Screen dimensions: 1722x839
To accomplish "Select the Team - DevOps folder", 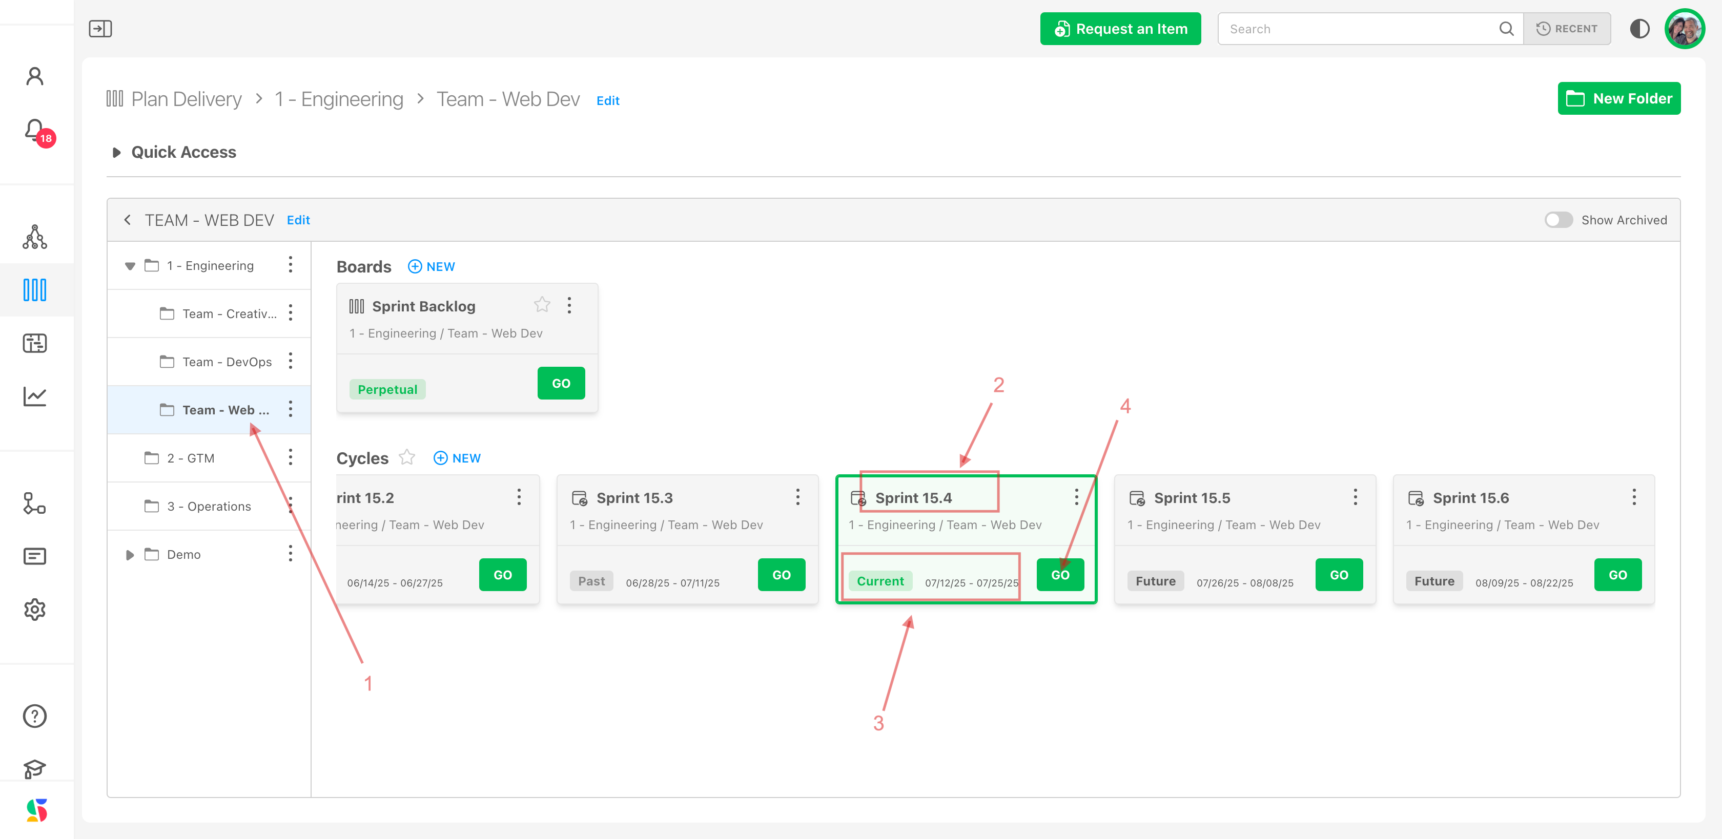I will [x=227, y=362].
